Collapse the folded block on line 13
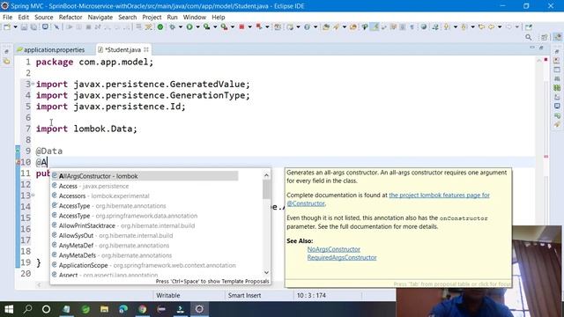Image resolution: width=564 pixels, height=317 pixels. 33,195
